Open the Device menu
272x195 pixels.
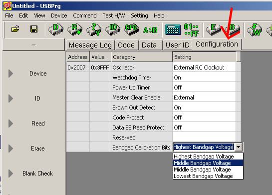click(x=59, y=15)
